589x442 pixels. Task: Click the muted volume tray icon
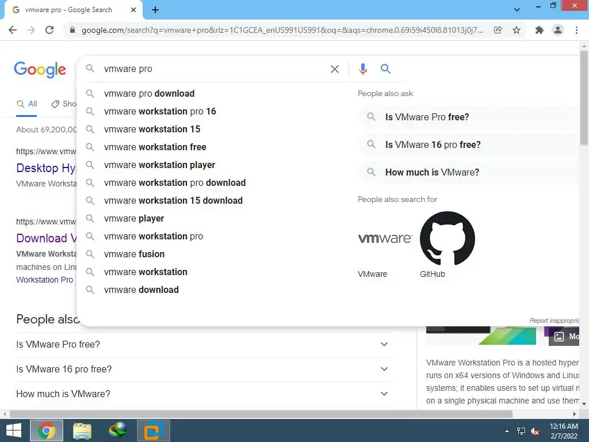click(535, 431)
